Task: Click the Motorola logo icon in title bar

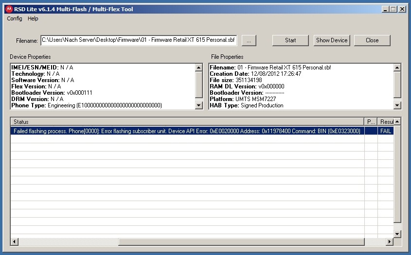Action: [x=9, y=9]
